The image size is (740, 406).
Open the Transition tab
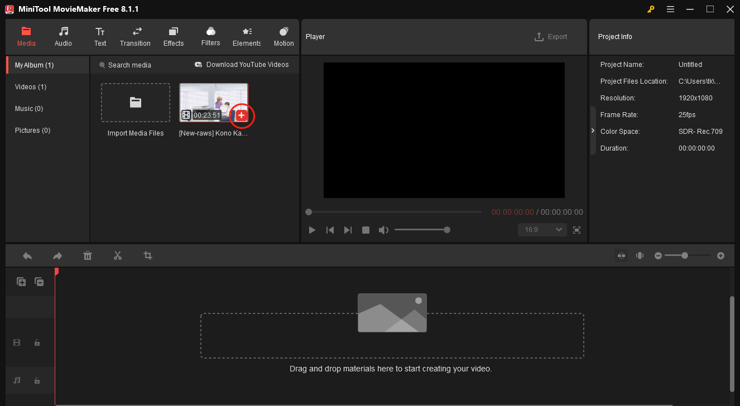pyautogui.click(x=135, y=37)
